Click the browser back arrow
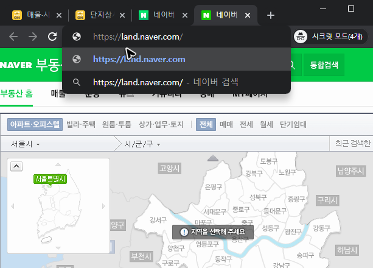Viewport: 373px width, 268px height. click(x=13, y=37)
